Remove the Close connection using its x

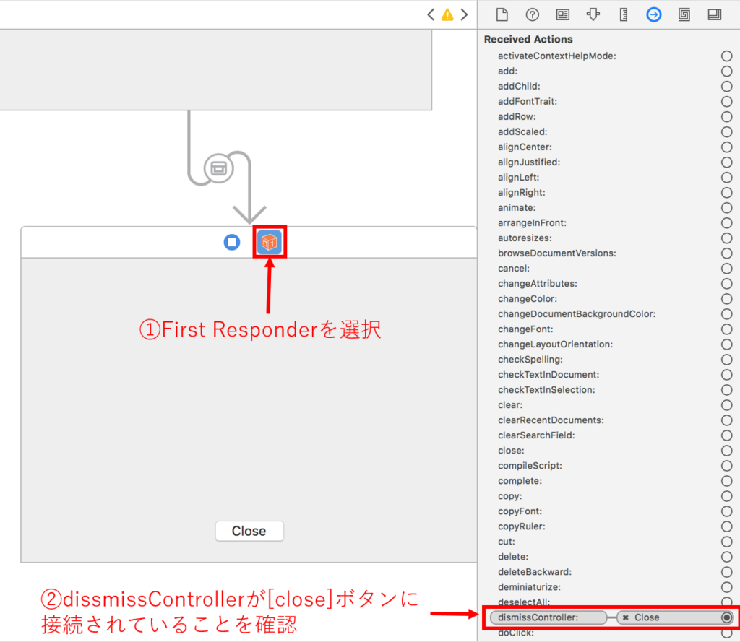click(x=626, y=617)
